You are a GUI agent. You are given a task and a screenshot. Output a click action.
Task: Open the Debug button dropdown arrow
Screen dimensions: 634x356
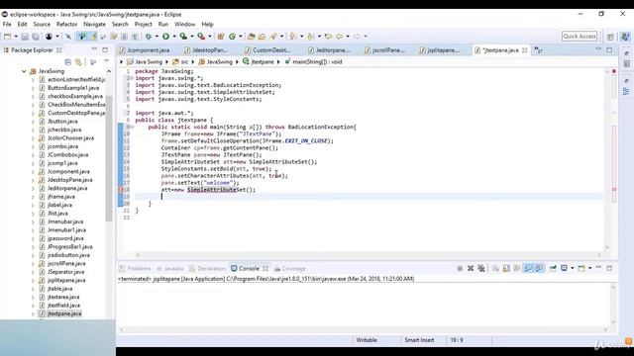tap(157, 37)
